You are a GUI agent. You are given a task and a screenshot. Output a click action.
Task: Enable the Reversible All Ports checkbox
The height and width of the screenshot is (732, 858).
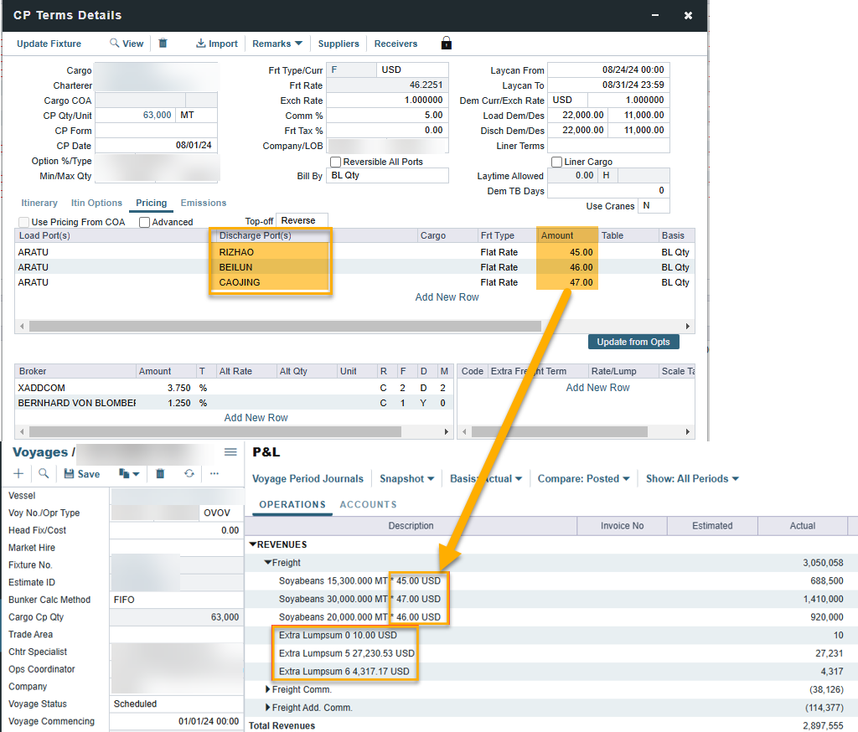pos(336,162)
